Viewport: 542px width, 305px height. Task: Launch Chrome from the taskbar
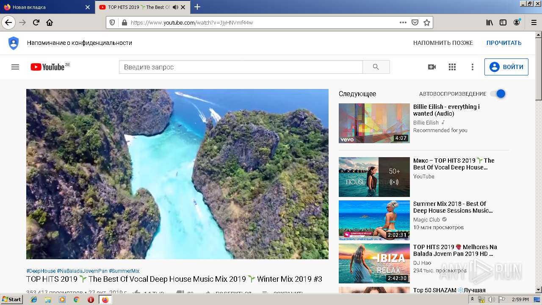pyautogui.click(x=76, y=299)
